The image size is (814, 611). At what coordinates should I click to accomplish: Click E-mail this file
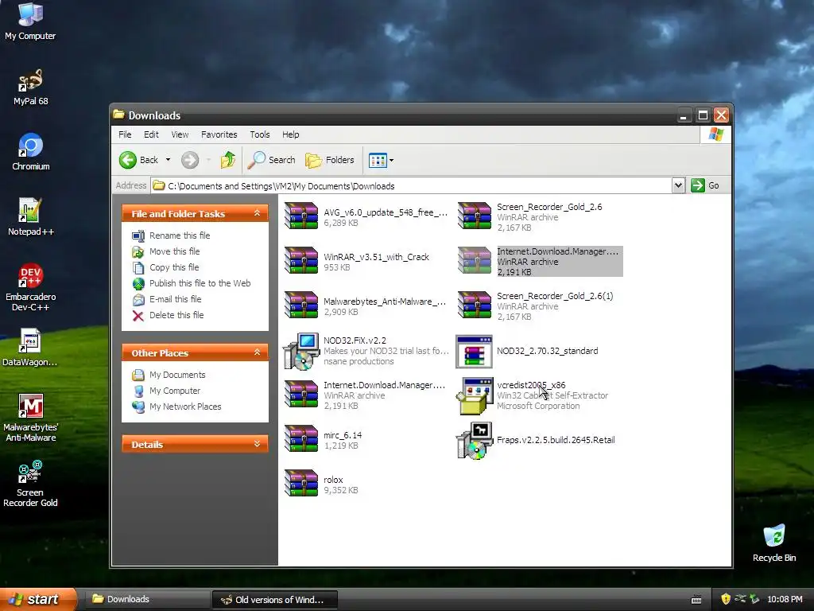(175, 299)
